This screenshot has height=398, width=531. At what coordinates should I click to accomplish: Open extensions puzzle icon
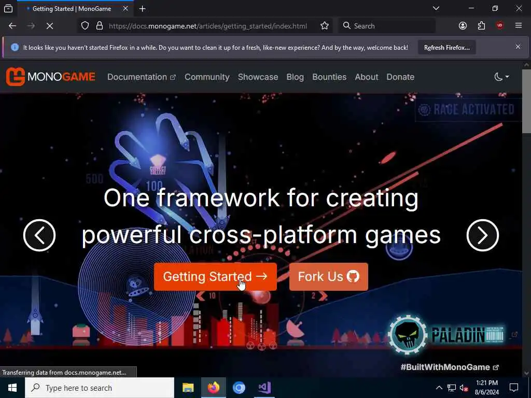[481, 26]
